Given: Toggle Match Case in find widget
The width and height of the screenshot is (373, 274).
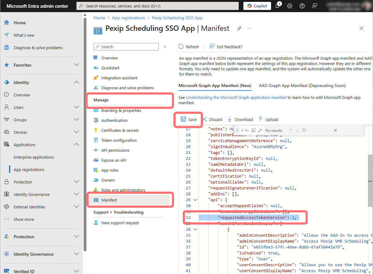Looking at the screenshot, I should pyautogui.click(x=246, y=130).
